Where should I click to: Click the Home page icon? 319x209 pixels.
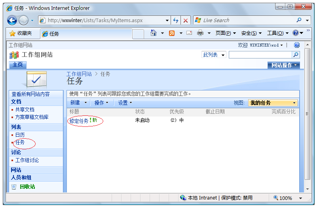pos(154,33)
